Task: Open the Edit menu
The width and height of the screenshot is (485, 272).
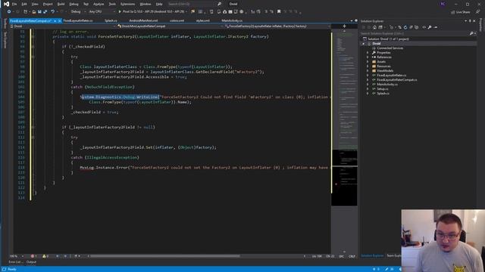Action: 24,4
